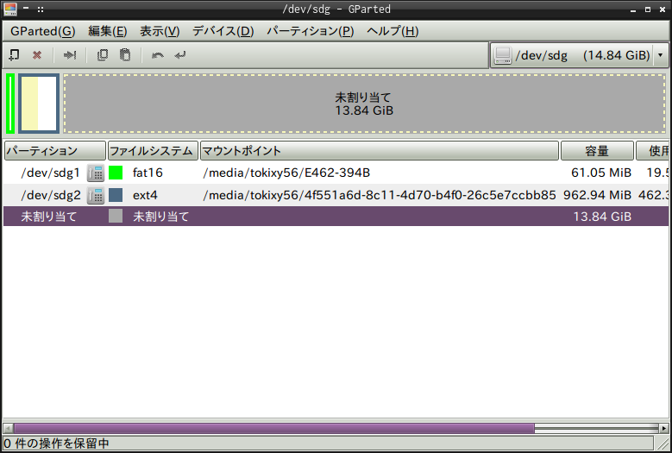Image resolution: width=672 pixels, height=453 pixels.
Task: Click the Copy partition toolbar icon
Action: coord(103,55)
